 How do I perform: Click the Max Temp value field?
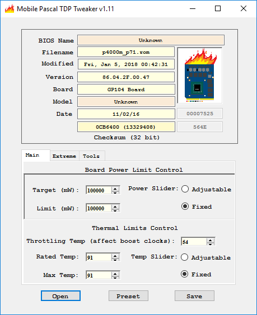pos(99,275)
